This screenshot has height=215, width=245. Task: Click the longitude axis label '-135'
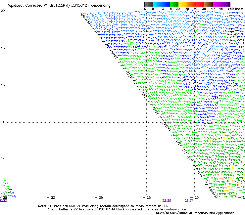pyautogui.click(x=3, y=198)
